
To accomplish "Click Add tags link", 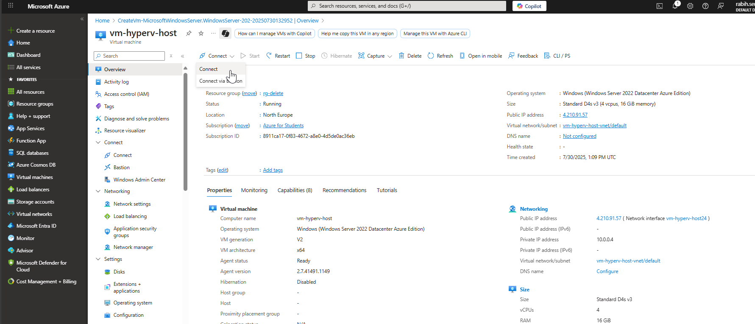I will (273, 170).
